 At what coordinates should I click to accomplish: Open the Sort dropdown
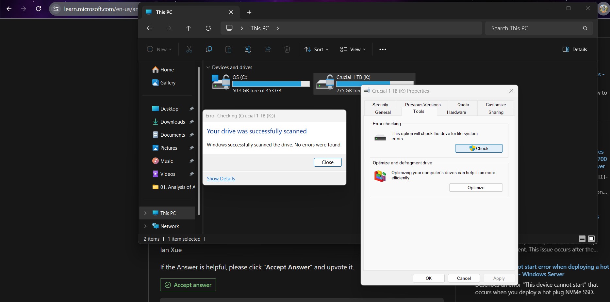316,49
